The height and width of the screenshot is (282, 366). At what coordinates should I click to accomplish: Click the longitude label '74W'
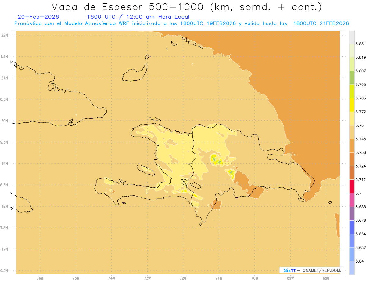click(112, 278)
